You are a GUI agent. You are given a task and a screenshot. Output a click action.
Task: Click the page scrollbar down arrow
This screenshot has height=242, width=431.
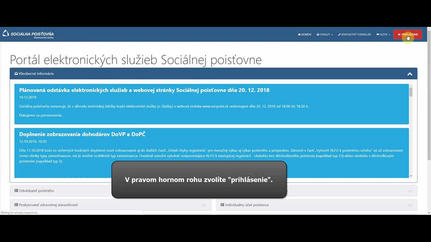[x=429, y=212]
